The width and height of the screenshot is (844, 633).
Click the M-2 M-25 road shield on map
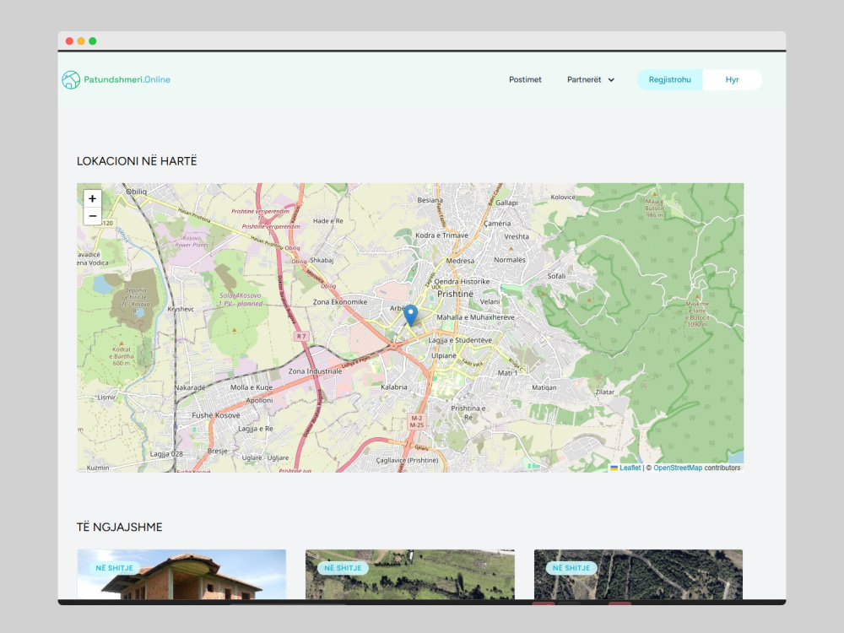[x=417, y=421]
